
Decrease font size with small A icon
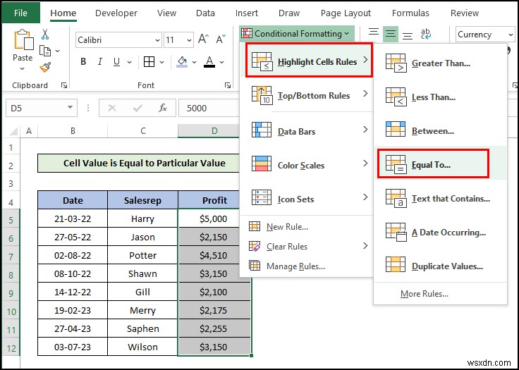coord(221,39)
